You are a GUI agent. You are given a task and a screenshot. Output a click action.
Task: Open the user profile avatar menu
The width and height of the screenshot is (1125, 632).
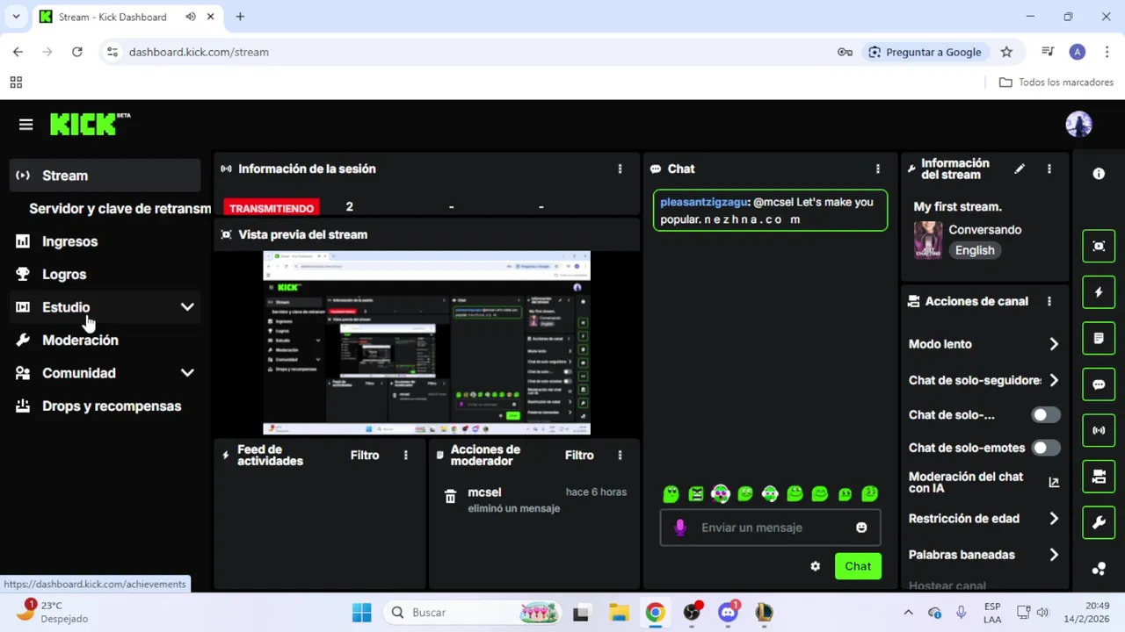1078,125
